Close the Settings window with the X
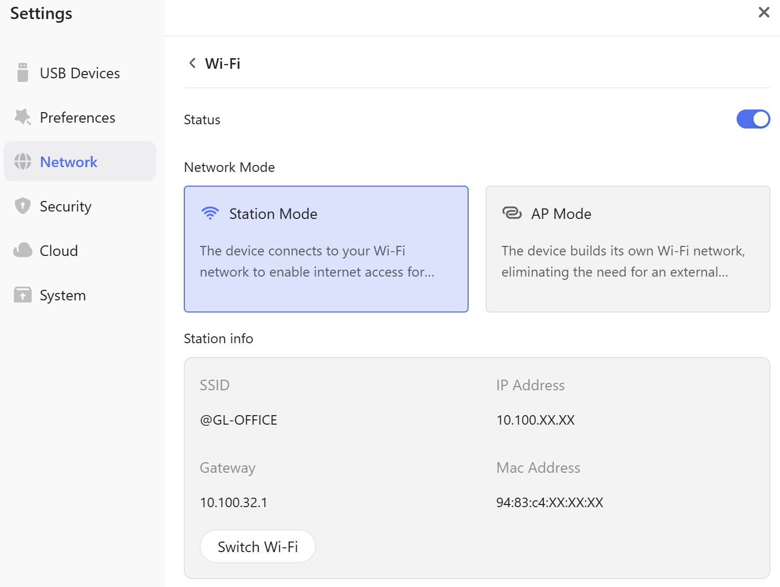 (x=764, y=12)
